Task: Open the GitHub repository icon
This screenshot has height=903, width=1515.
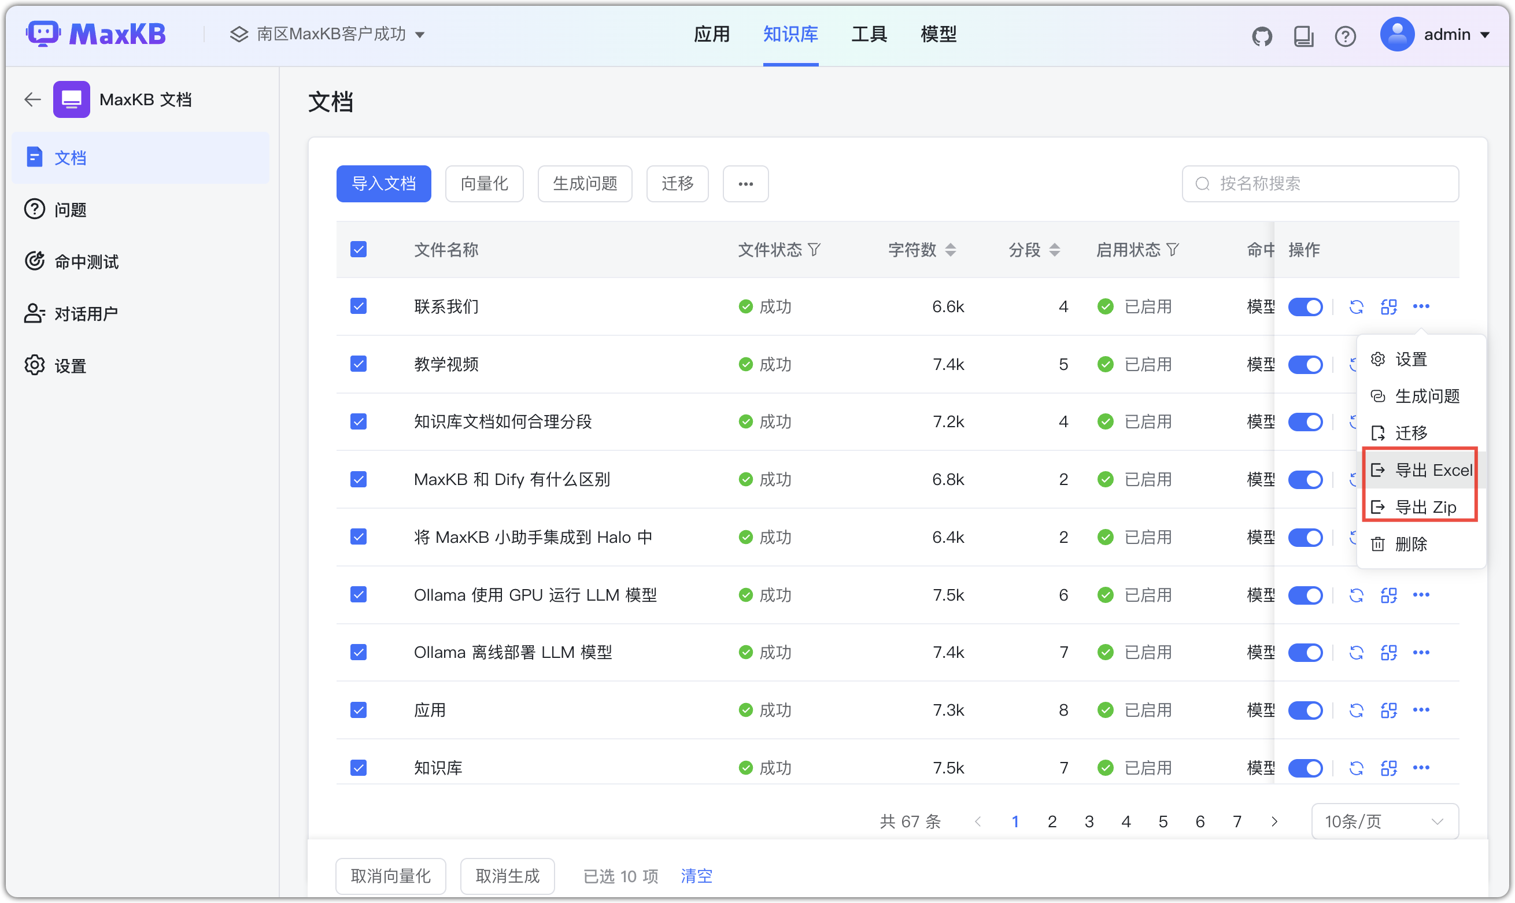Action: point(1261,36)
